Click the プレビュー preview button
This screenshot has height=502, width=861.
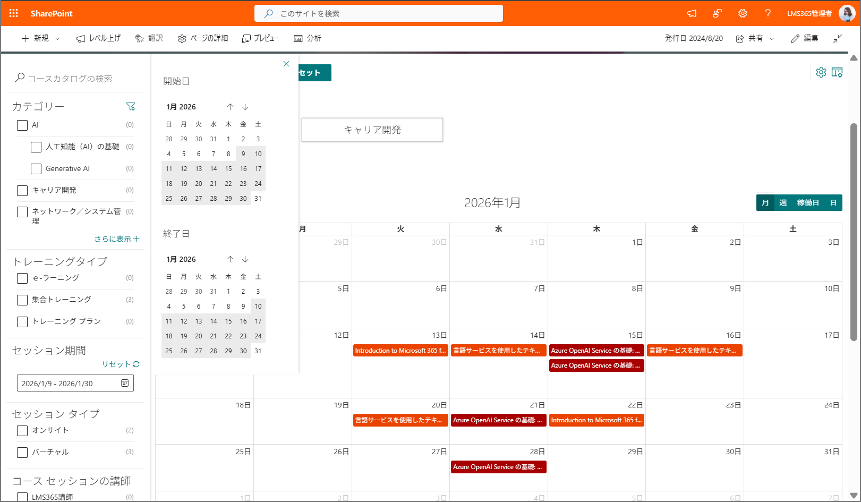pos(260,38)
